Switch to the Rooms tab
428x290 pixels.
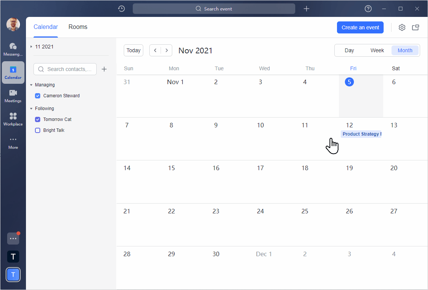(x=78, y=27)
